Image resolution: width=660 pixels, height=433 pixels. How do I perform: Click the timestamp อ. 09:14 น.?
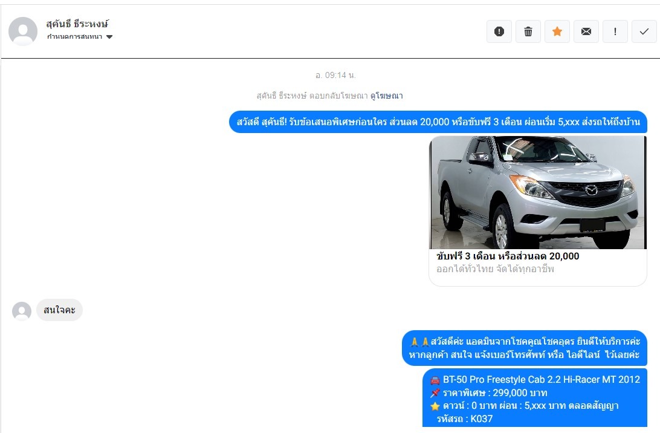[335, 76]
